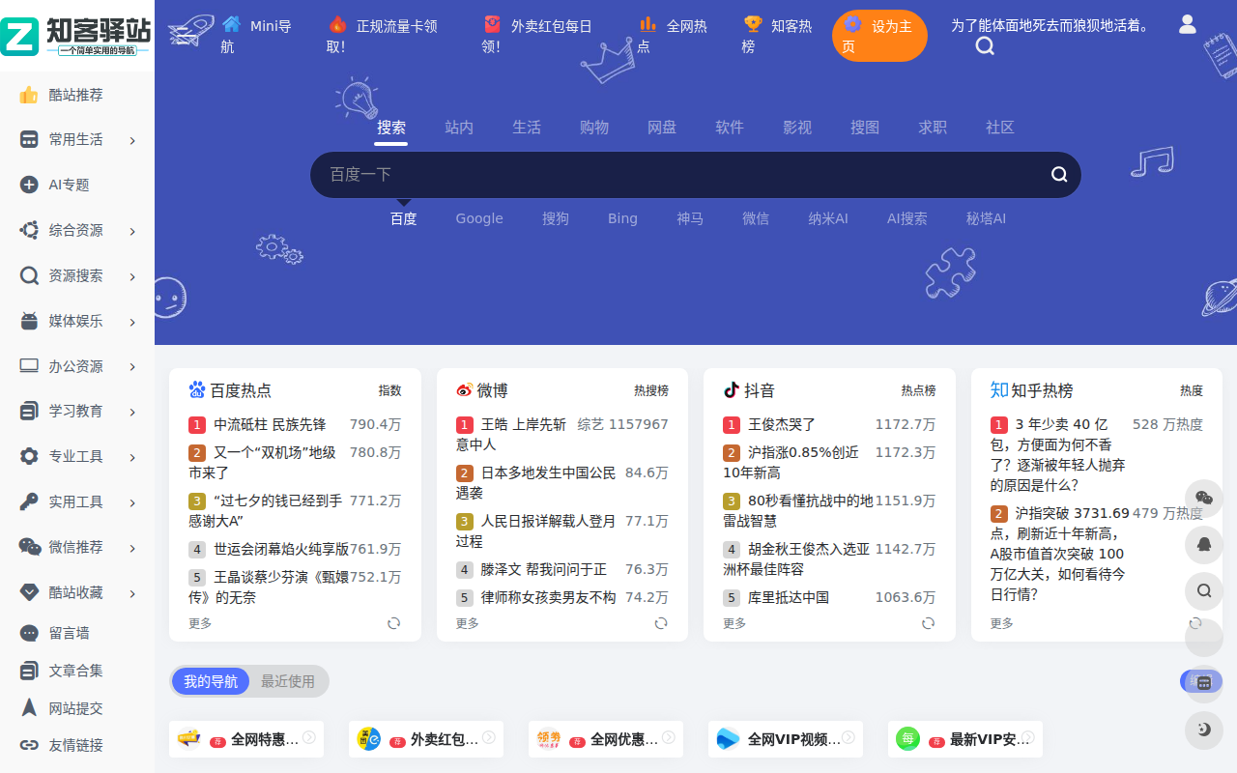
Task: Open 知客热榜 trophy link
Action: click(x=777, y=36)
